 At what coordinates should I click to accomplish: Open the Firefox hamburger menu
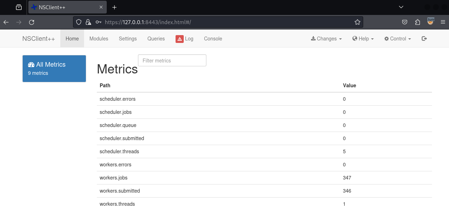pyautogui.click(x=443, y=22)
